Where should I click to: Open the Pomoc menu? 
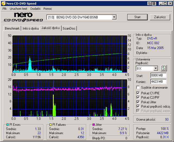(x=48, y=9)
